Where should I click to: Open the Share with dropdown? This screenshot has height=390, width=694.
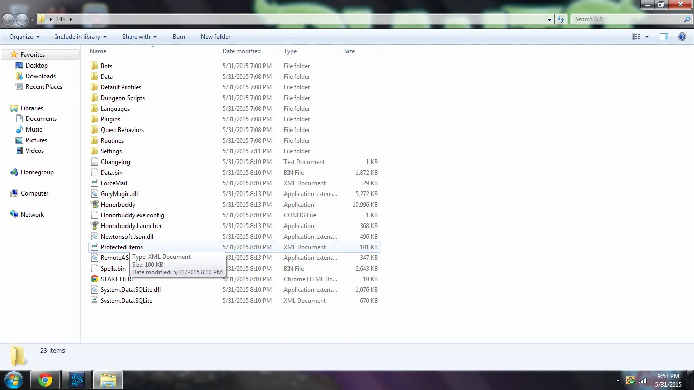pos(140,37)
